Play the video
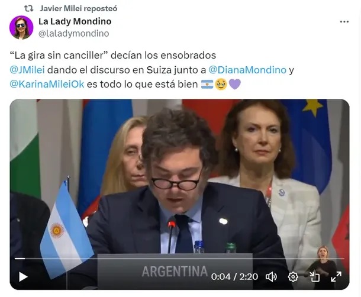The image size is (361, 297). (23, 276)
